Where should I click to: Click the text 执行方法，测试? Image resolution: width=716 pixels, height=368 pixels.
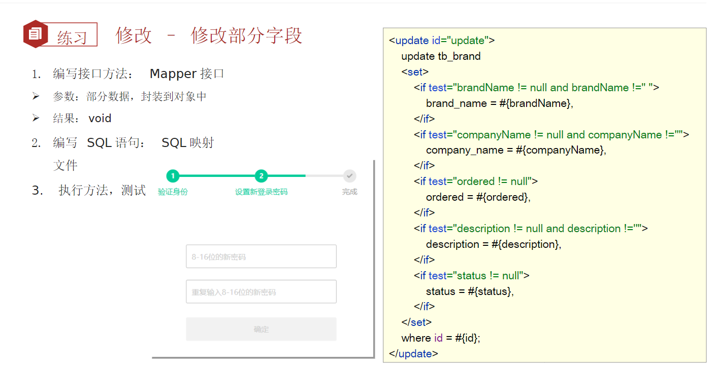coord(102,190)
